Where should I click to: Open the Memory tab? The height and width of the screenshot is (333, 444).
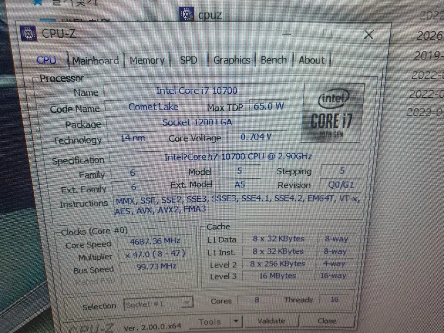pyautogui.click(x=147, y=60)
